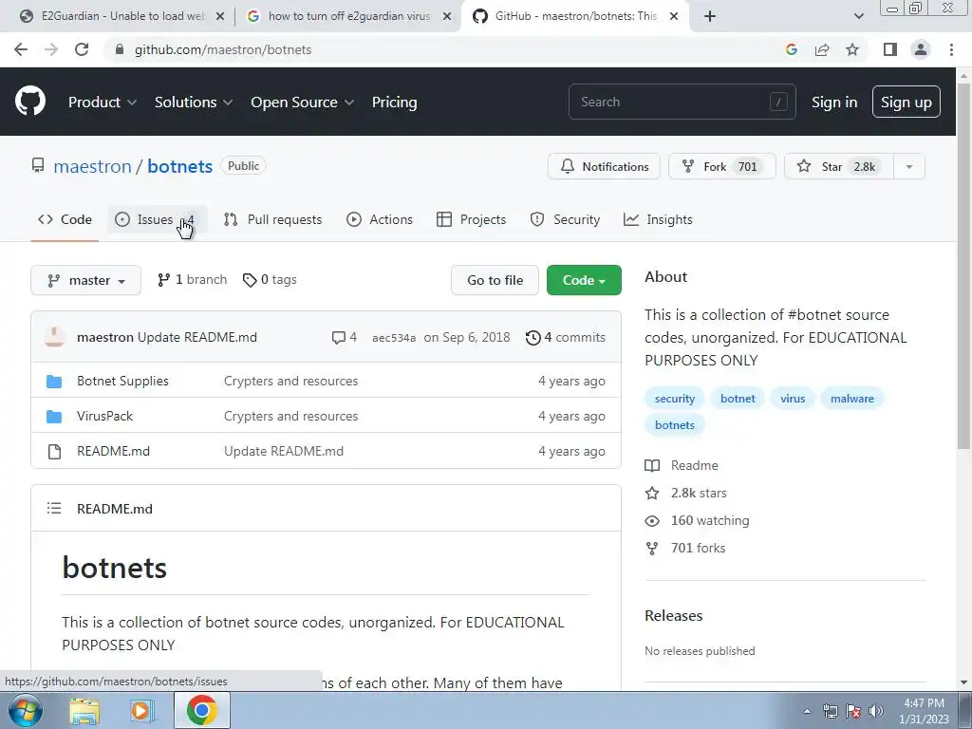The image size is (972, 729).
Task: Click the GitHub Octocat logo
Action: coord(30,101)
